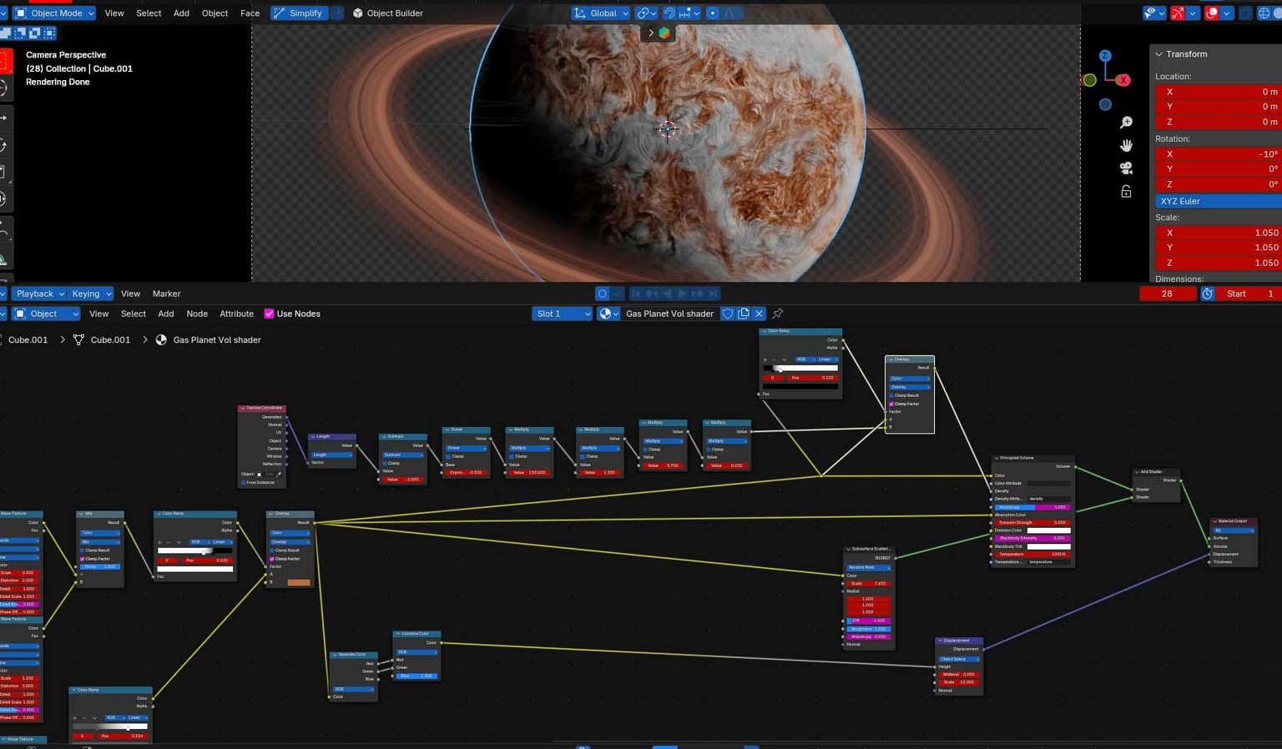The width and height of the screenshot is (1282, 749).
Task: Click the clock preview range icon
Action: click(x=1208, y=294)
